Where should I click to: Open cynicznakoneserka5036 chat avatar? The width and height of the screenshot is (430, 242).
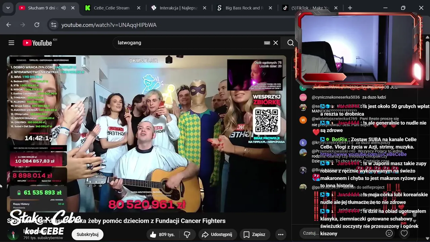point(303,97)
